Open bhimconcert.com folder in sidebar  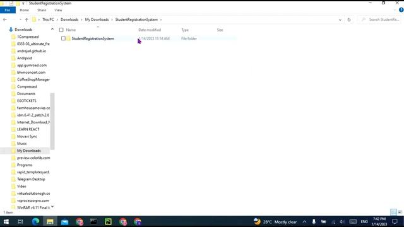[x=31, y=73]
